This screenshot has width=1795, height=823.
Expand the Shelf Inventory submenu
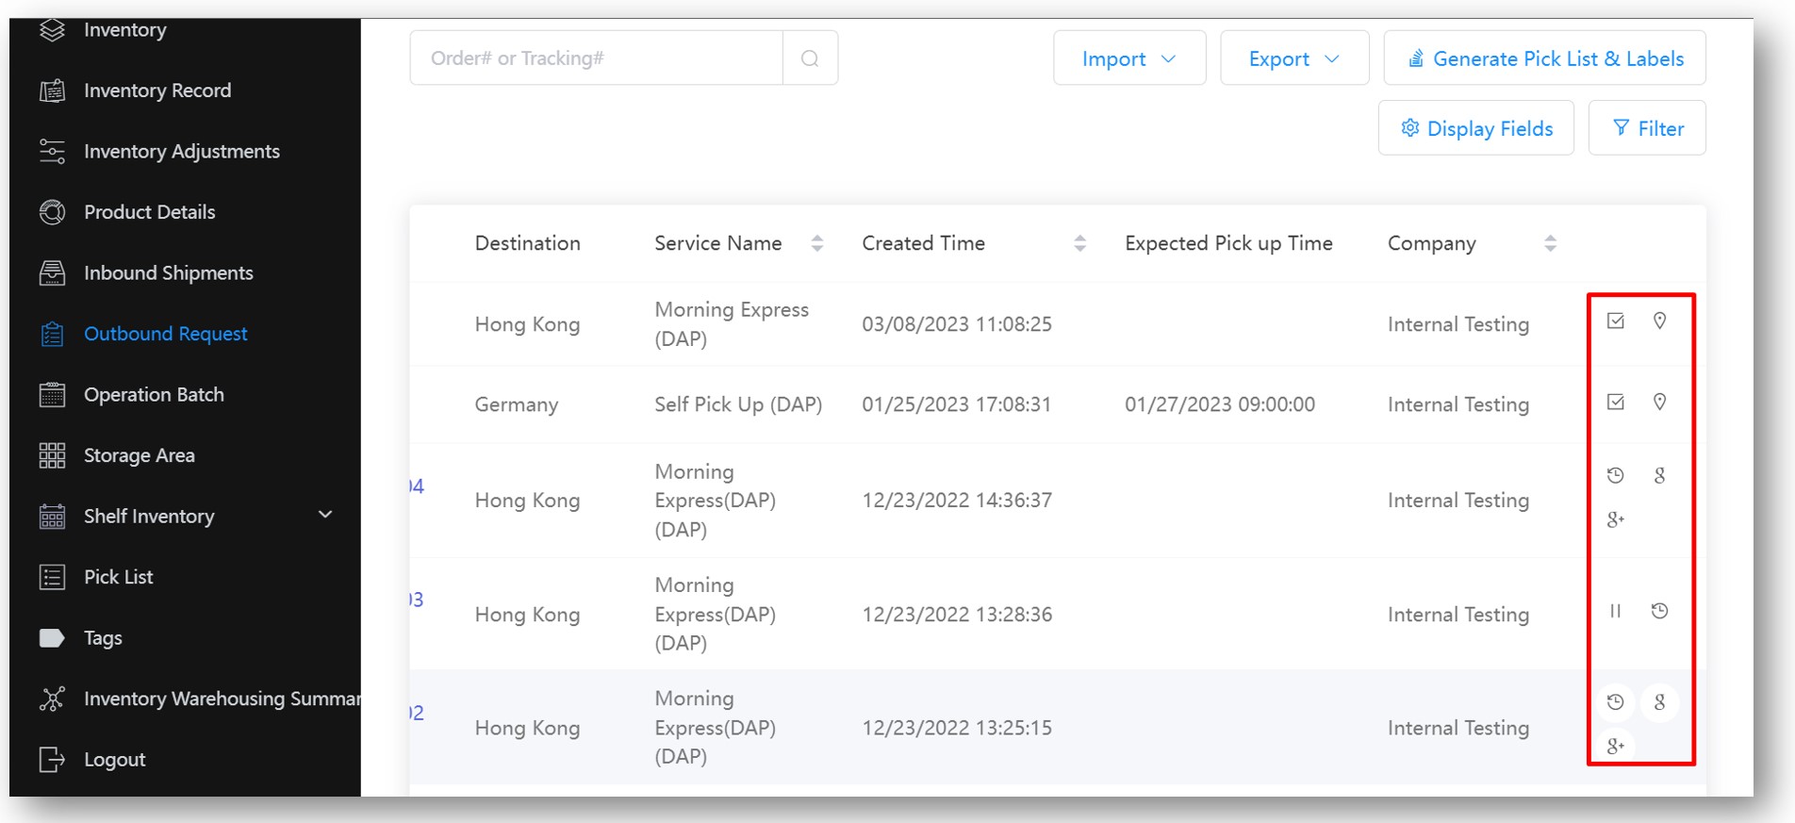click(325, 515)
